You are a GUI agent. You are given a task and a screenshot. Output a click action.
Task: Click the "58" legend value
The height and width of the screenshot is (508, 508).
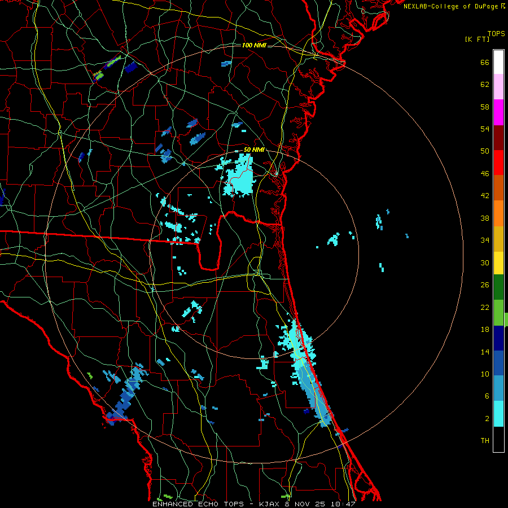click(485, 107)
